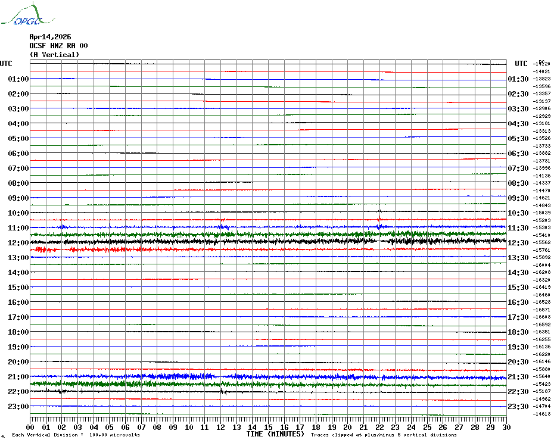Click the station label 'OCSF HNZ RA 00'
The image size is (554, 443).
tap(58, 46)
